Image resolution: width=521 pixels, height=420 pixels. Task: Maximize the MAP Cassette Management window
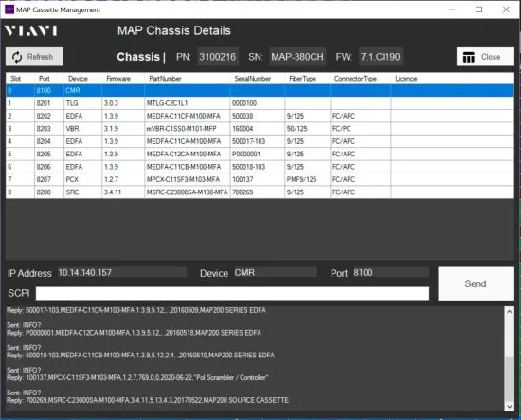(x=478, y=9)
